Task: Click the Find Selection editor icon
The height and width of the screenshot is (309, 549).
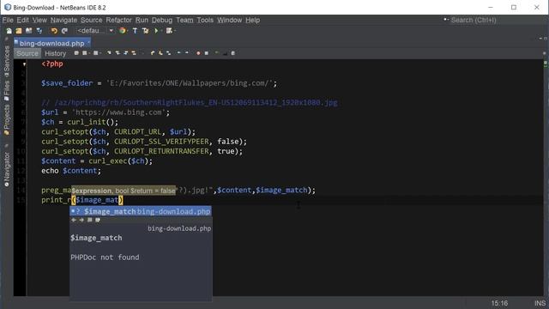Action: [109, 53]
